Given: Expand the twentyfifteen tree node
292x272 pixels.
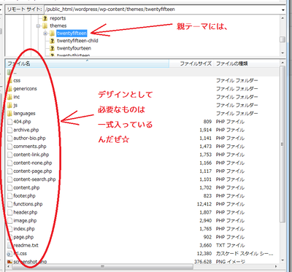Looking at the screenshot, I should (x=45, y=34).
